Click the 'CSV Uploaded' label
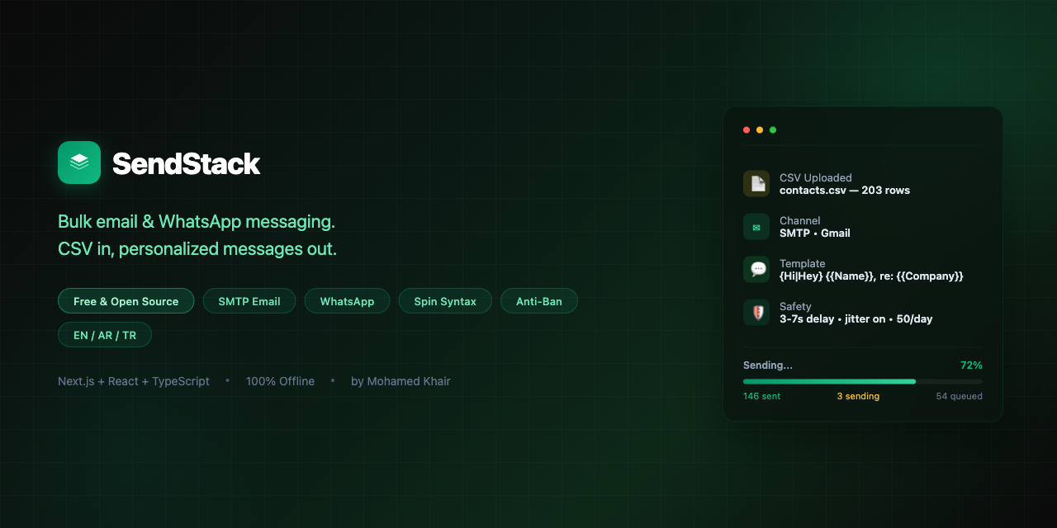 tap(816, 177)
